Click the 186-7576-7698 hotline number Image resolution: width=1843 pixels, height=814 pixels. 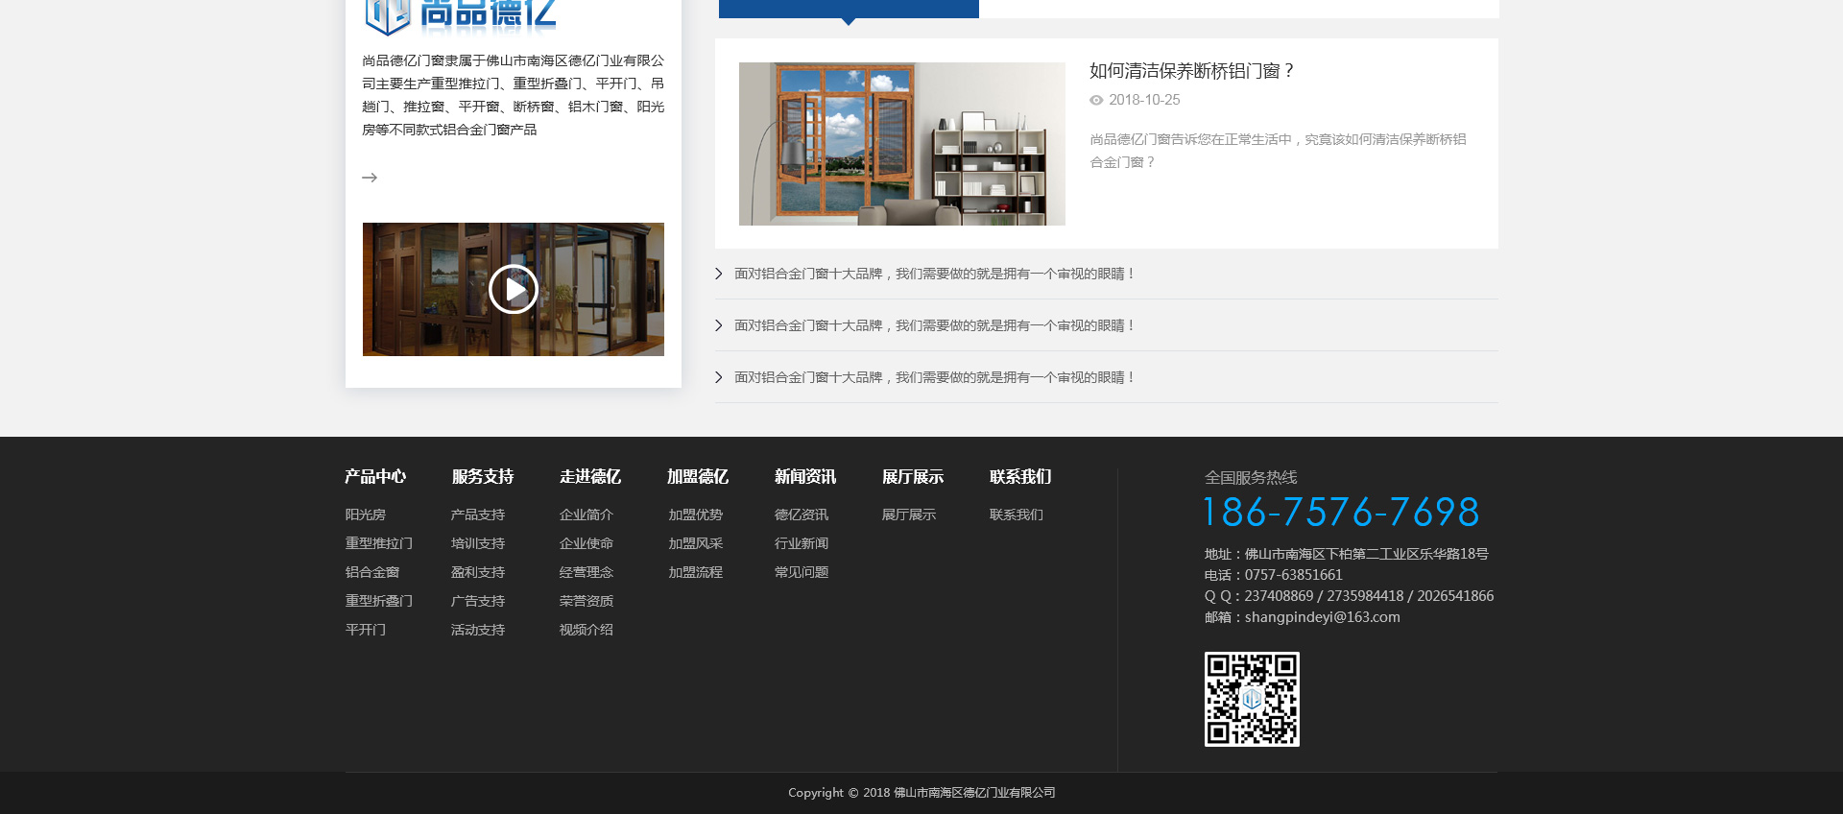pos(1341,513)
